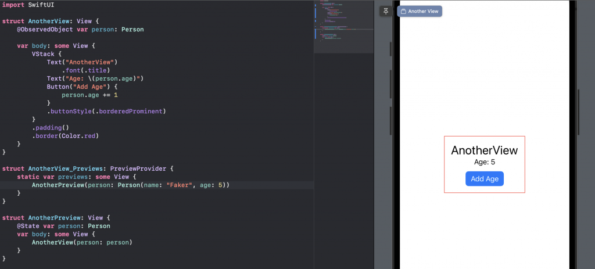
Task: Click the "var body: some View" line in AnotherPreview
Action: pyautogui.click(x=56, y=234)
